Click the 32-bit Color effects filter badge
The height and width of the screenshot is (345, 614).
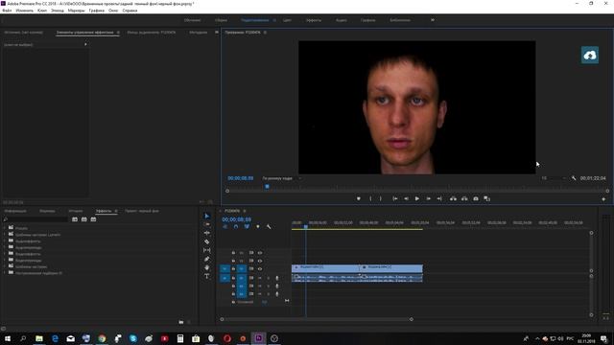(x=84, y=219)
